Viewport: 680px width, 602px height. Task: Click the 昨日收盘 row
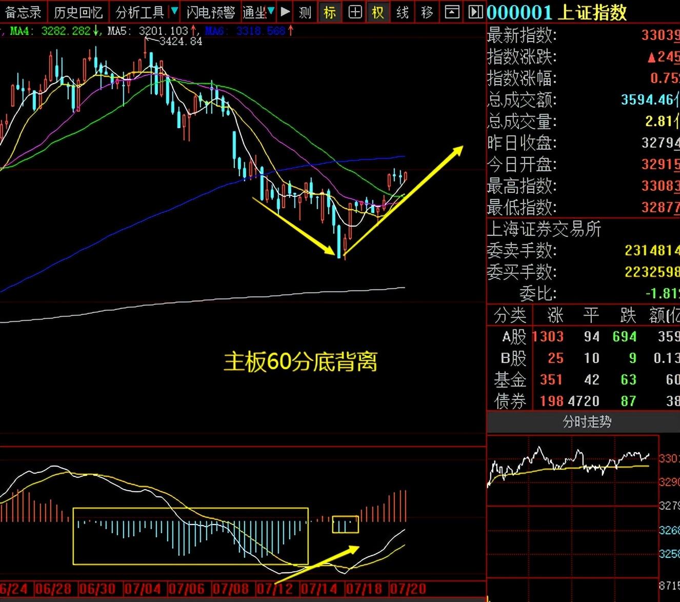pyautogui.click(x=583, y=143)
